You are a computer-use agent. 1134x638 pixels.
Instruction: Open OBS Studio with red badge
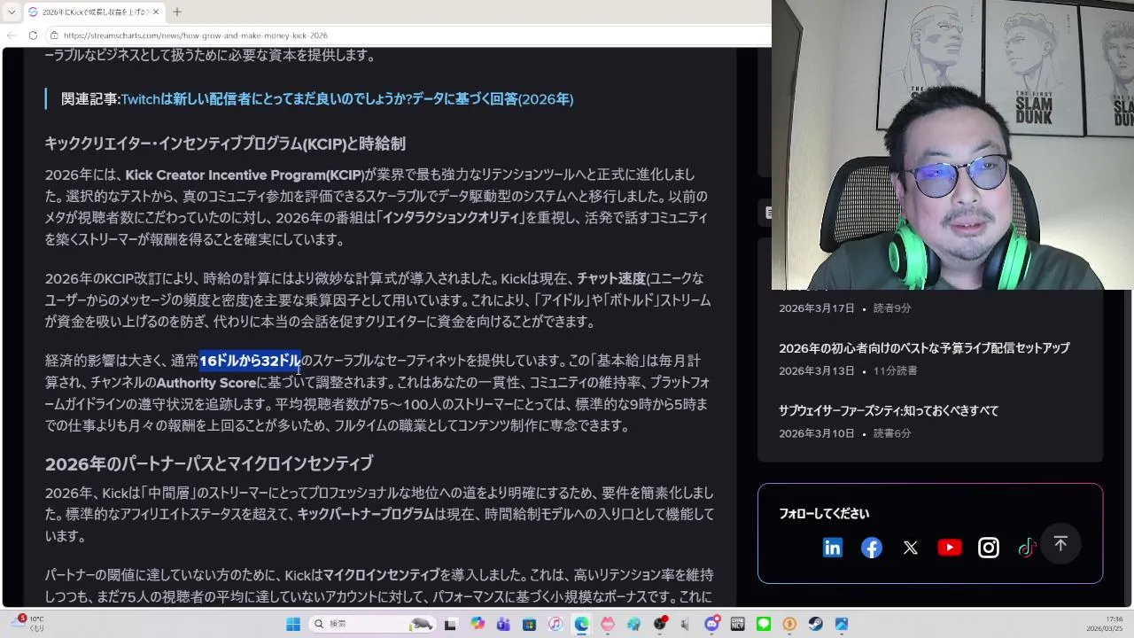pos(660,624)
